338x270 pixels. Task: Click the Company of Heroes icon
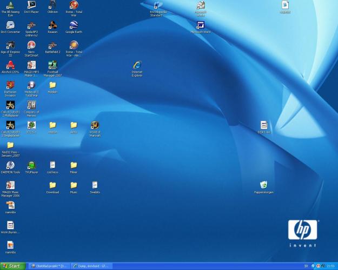[31, 105]
